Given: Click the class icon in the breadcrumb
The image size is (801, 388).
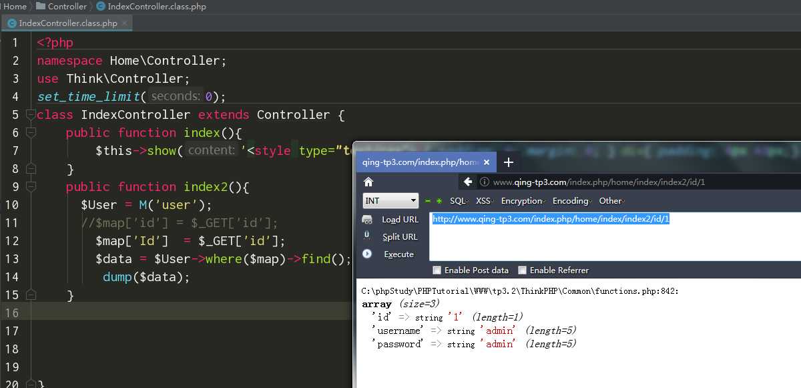Looking at the screenshot, I should pyautogui.click(x=100, y=7).
